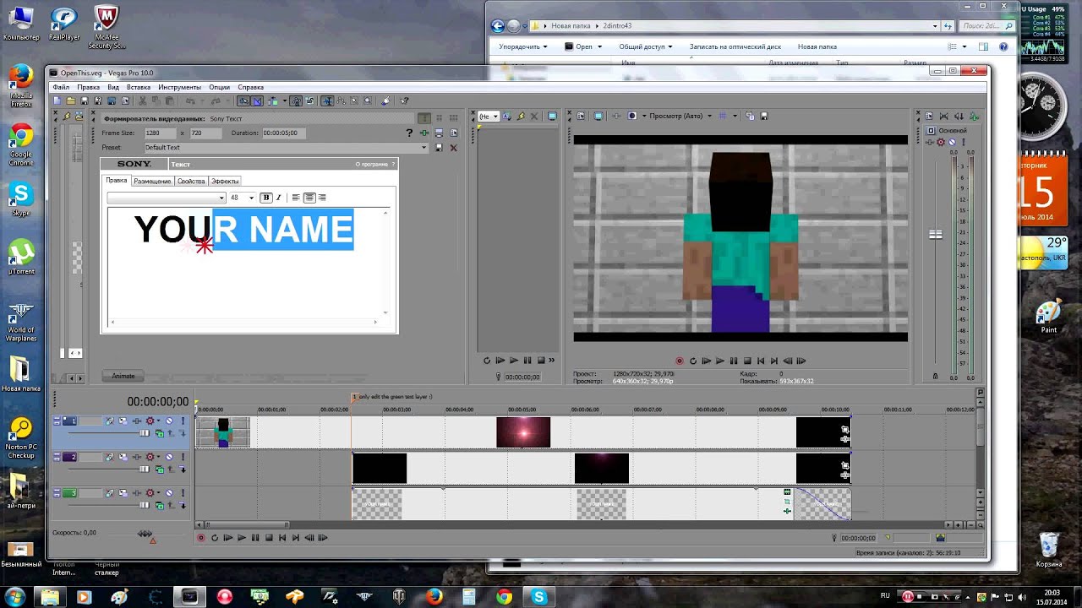Delete preset with the red X icon

453,148
